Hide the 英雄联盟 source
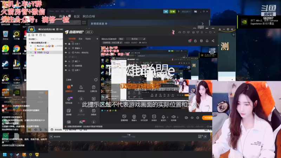The image size is (281, 158). click(x=66, y=66)
